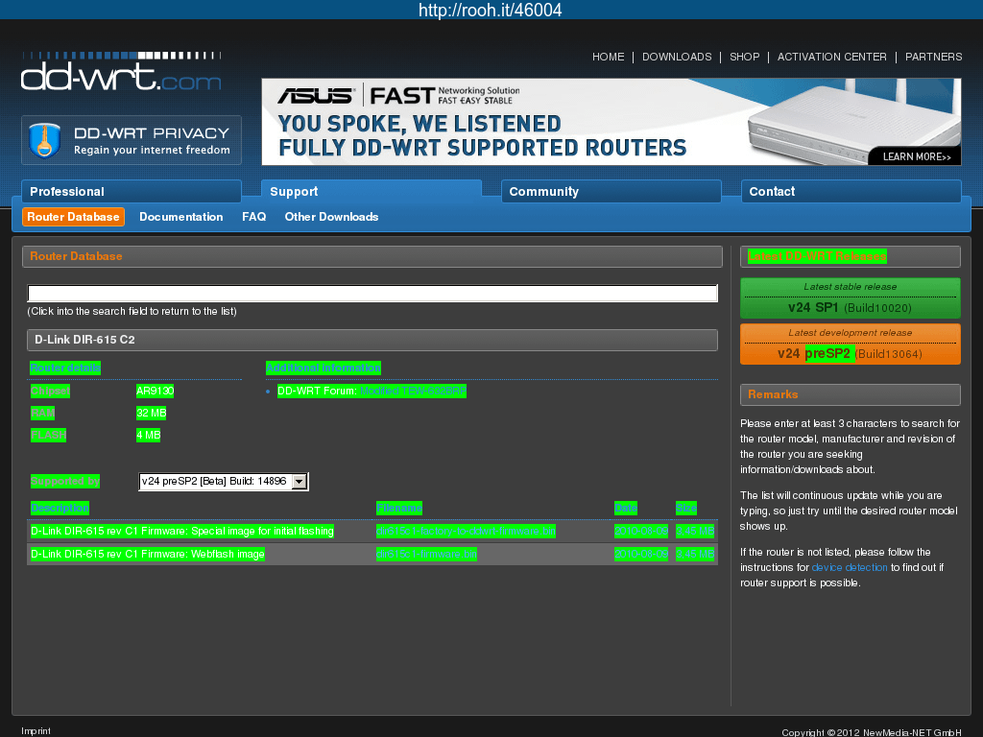Click the v24 SP1 stable release button
The height and width of the screenshot is (737, 983).
850,298
